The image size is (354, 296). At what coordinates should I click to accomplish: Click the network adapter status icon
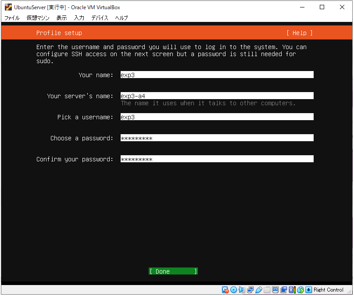250,290
